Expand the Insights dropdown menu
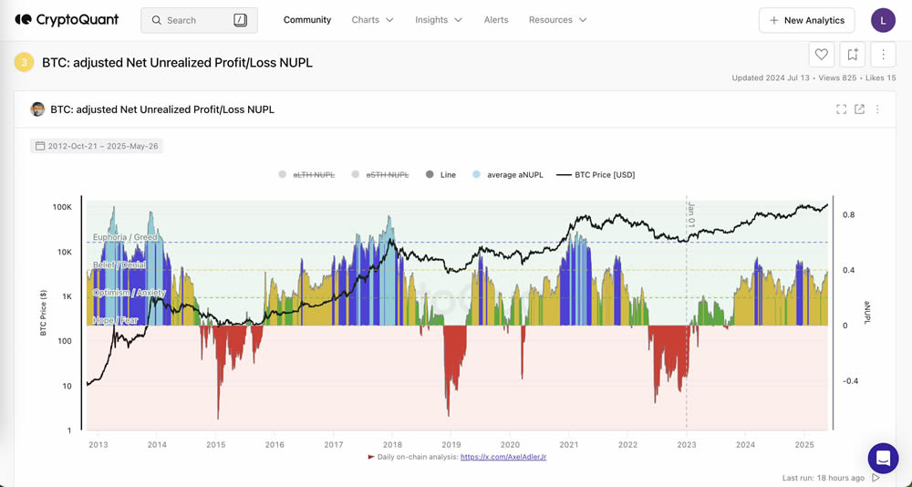The height and width of the screenshot is (487, 912). click(438, 20)
